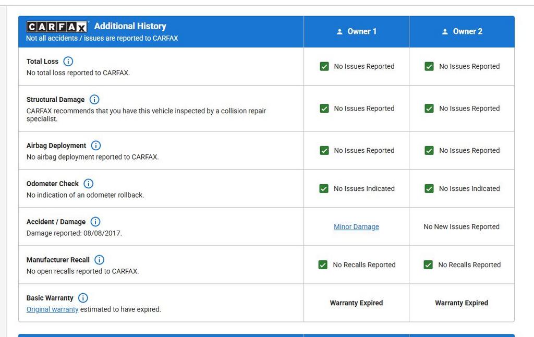Select the Owner 1 column header
Screen dimensions: 534x337
(356, 32)
